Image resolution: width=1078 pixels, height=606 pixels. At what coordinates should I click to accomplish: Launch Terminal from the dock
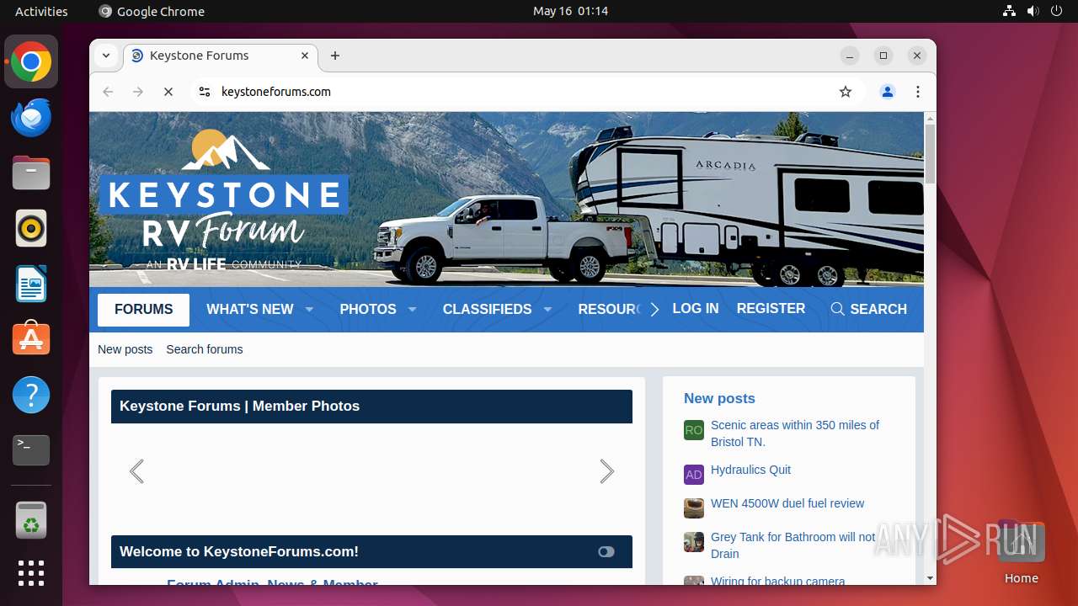pos(31,450)
